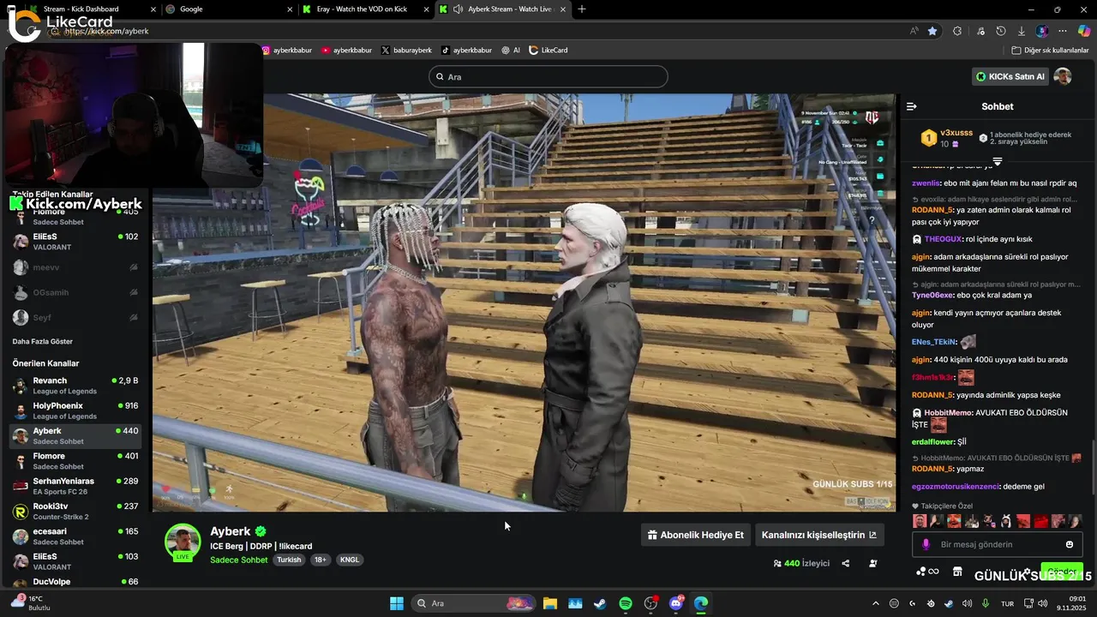This screenshot has height=617, width=1097.
Task: Open the Kick user avatar menu
Action: (x=1063, y=76)
